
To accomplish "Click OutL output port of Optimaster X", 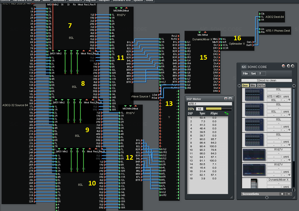I will 253,42.
